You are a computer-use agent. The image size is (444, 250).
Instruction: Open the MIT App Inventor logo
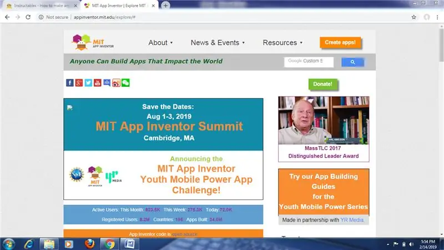(93, 43)
